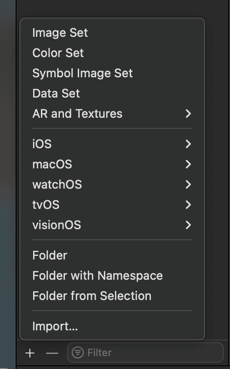Select Color Set menu entry
Image resolution: width=230 pixels, height=369 pixels.
pyautogui.click(x=112, y=53)
